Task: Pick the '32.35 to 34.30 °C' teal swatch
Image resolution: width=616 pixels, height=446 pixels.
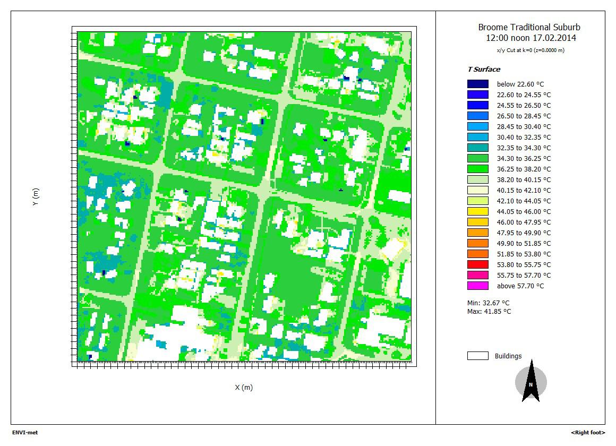Action: (x=478, y=148)
